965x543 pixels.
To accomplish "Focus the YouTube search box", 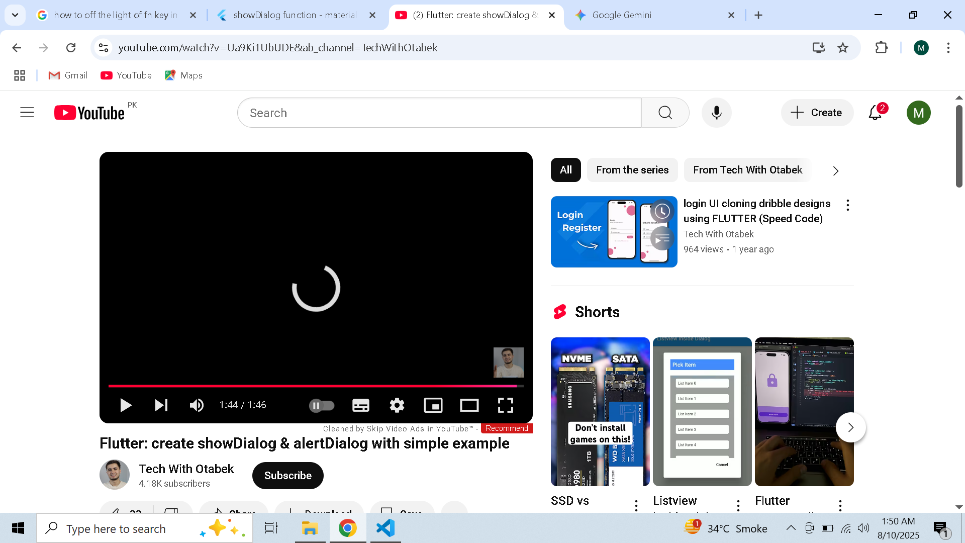I will (440, 113).
